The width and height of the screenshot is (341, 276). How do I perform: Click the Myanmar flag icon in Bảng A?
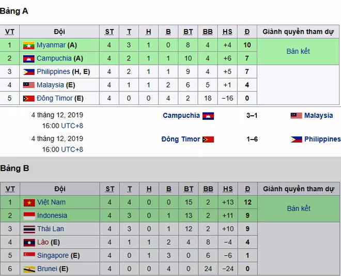29,45
